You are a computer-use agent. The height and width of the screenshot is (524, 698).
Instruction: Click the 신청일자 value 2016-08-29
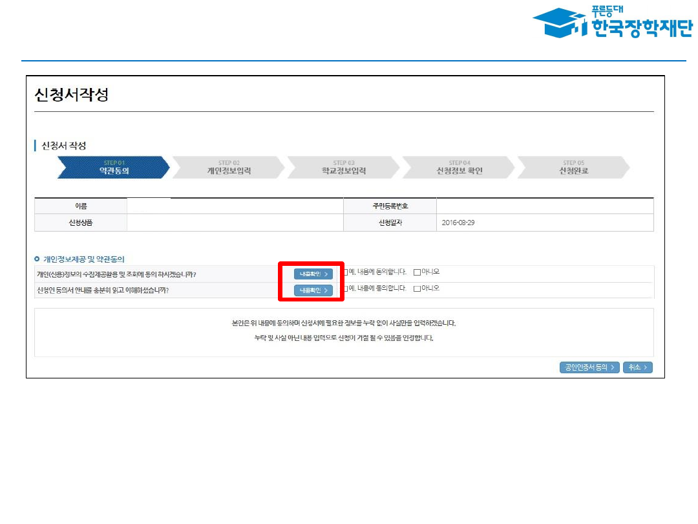459,223
